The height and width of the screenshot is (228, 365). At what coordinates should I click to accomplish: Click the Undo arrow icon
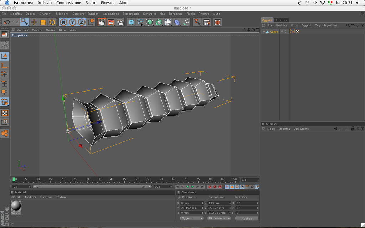tap(6, 22)
